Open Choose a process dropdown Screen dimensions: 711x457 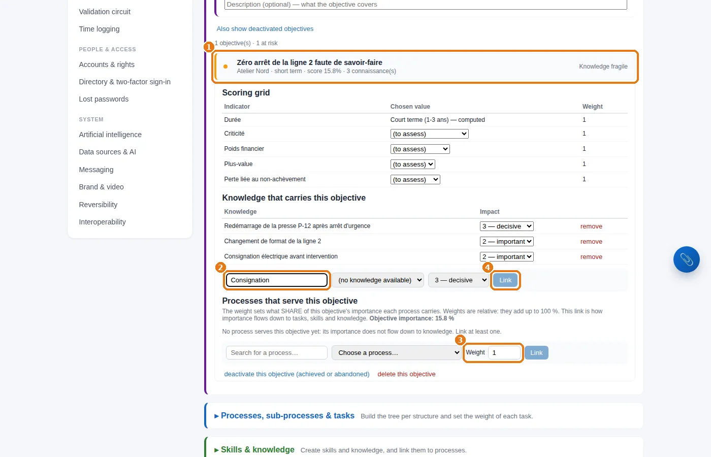tap(396, 353)
